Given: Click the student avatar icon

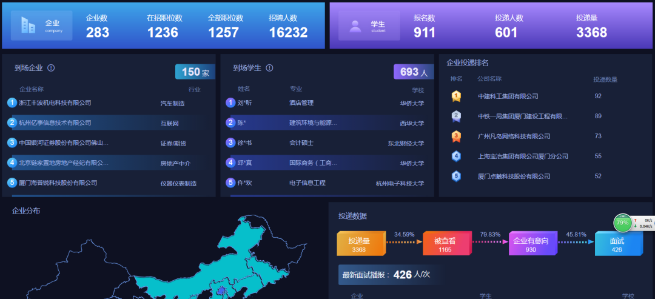Looking at the screenshot, I should point(355,26).
